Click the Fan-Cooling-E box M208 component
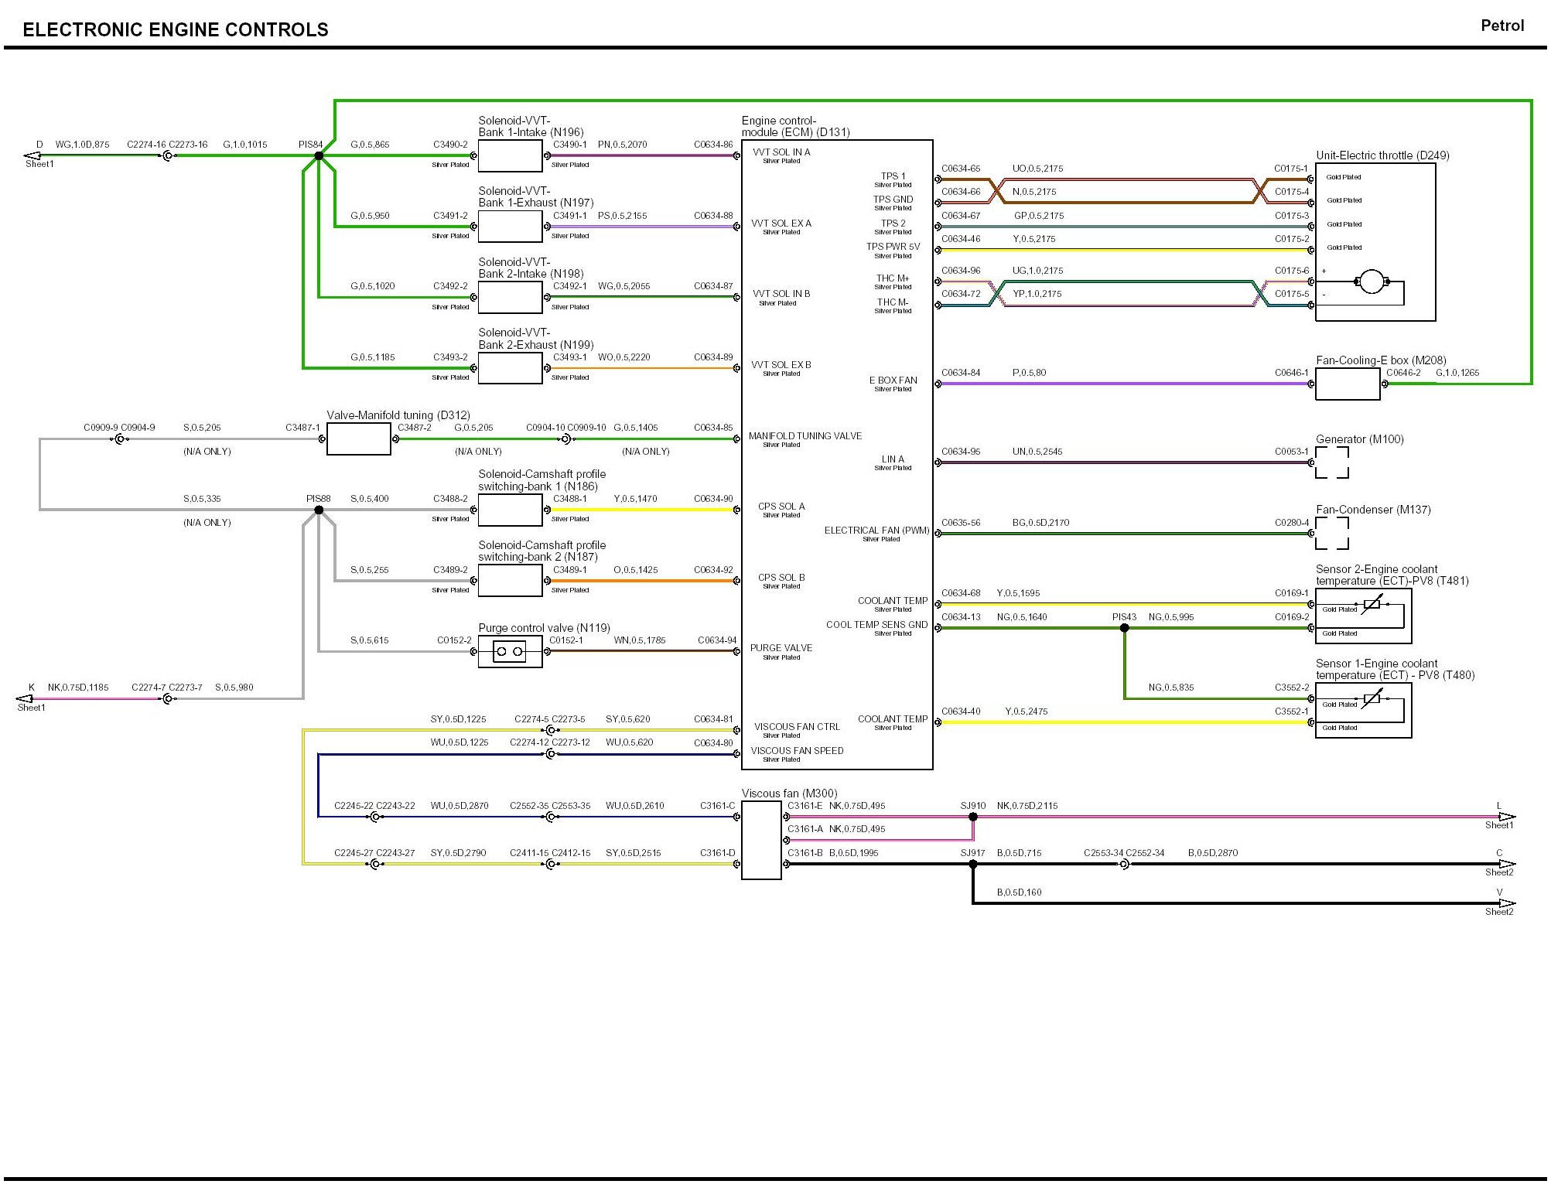Viewport: 1551px width, 1191px height. [x=1348, y=384]
